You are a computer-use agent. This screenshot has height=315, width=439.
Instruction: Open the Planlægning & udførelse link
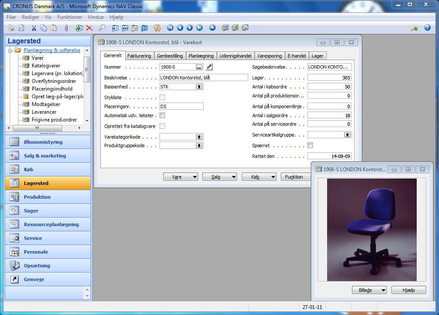(x=52, y=50)
